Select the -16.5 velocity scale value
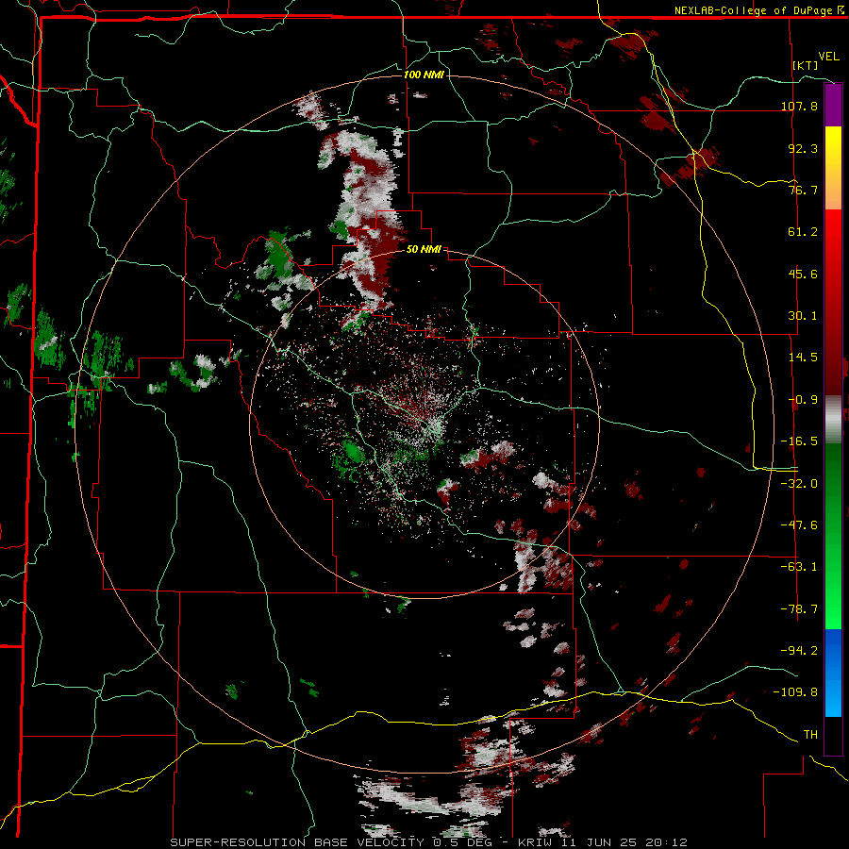The width and height of the screenshot is (849, 849). coord(799,441)
